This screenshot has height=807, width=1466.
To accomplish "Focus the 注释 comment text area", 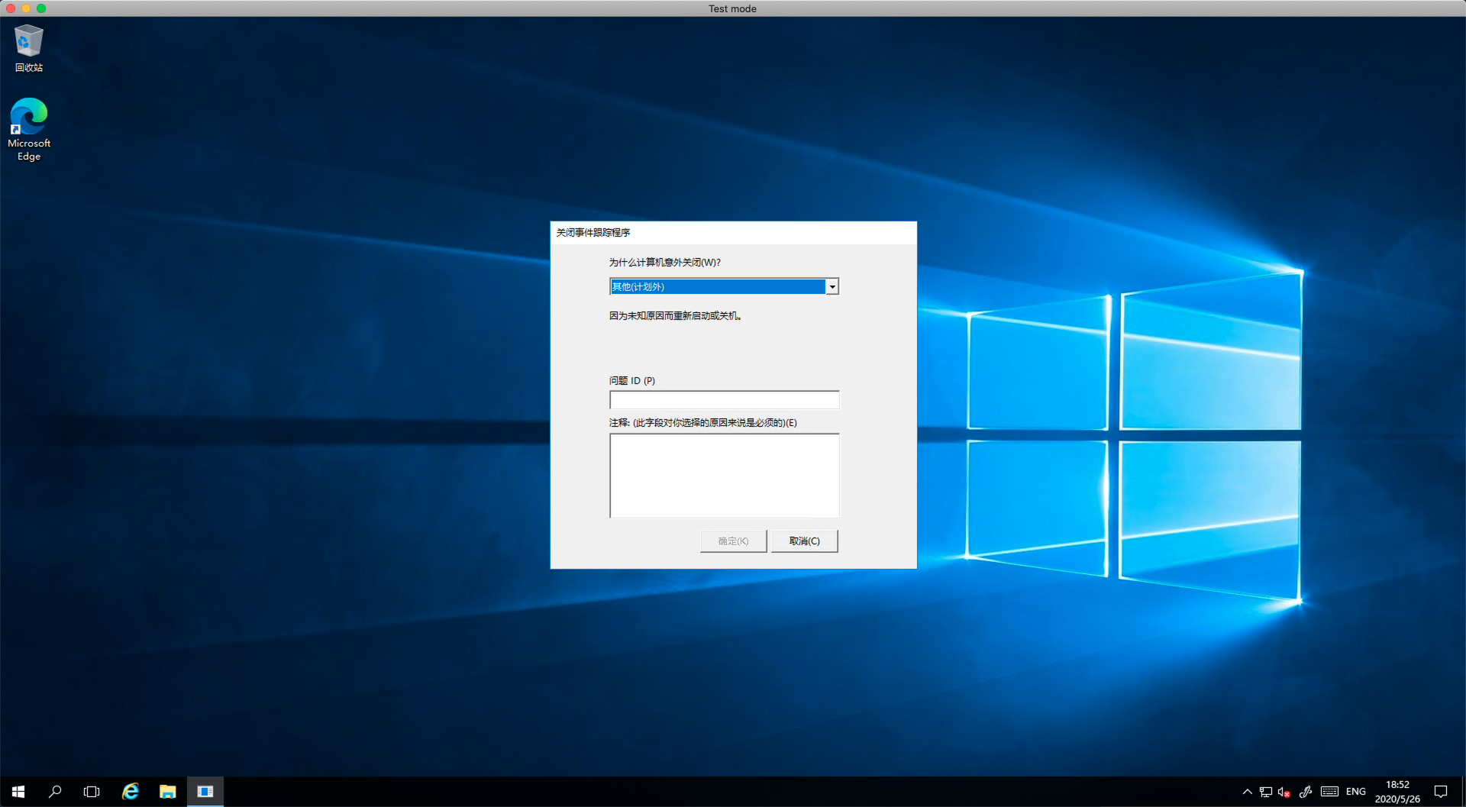I will (x=724, y=476).
